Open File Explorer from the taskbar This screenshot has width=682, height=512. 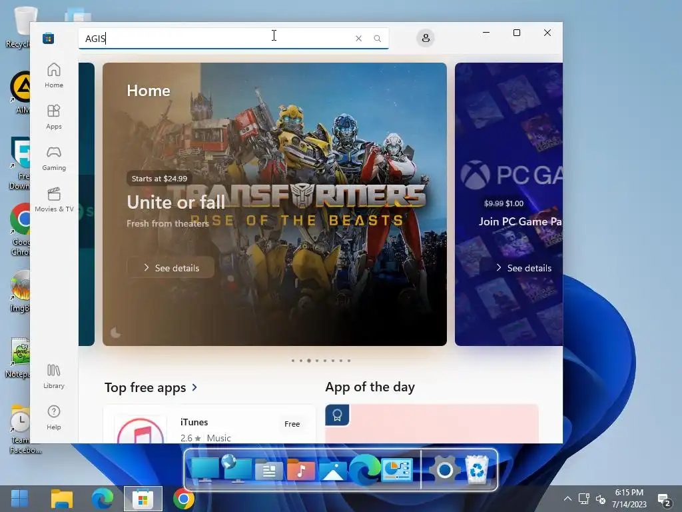point(62,499)
